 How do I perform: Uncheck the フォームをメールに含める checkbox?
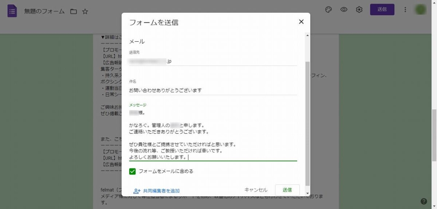(132, 171)
